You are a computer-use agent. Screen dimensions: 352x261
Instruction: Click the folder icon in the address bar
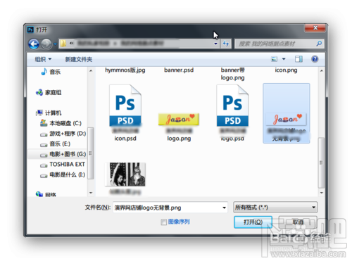point(63,44)
